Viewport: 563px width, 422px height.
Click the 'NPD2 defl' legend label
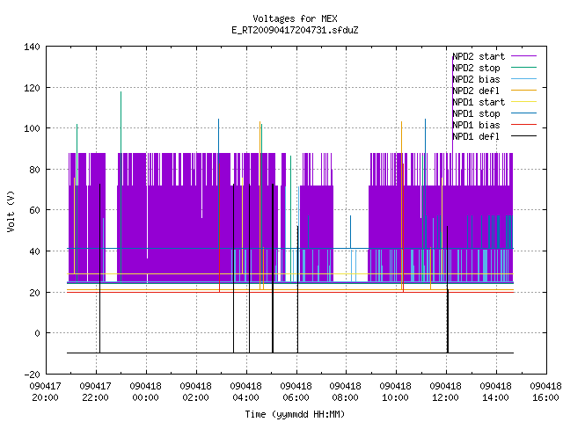pyautogui.click(x=476, y=91)
